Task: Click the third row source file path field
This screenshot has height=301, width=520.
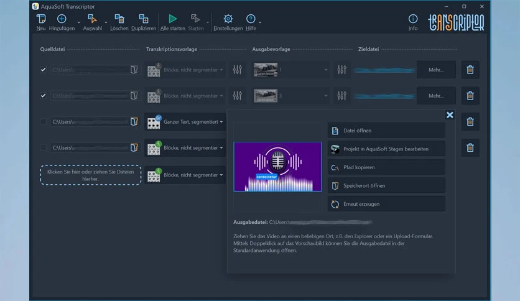Action: [x=90, y=122]
